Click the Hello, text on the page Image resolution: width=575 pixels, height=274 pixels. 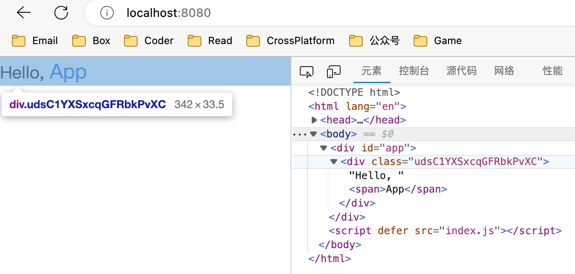pos(22,73)
